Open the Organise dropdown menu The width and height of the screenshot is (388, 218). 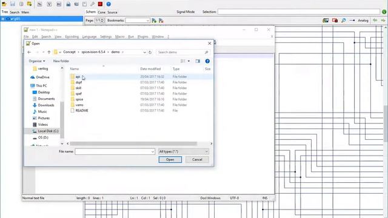click(37, 61)
